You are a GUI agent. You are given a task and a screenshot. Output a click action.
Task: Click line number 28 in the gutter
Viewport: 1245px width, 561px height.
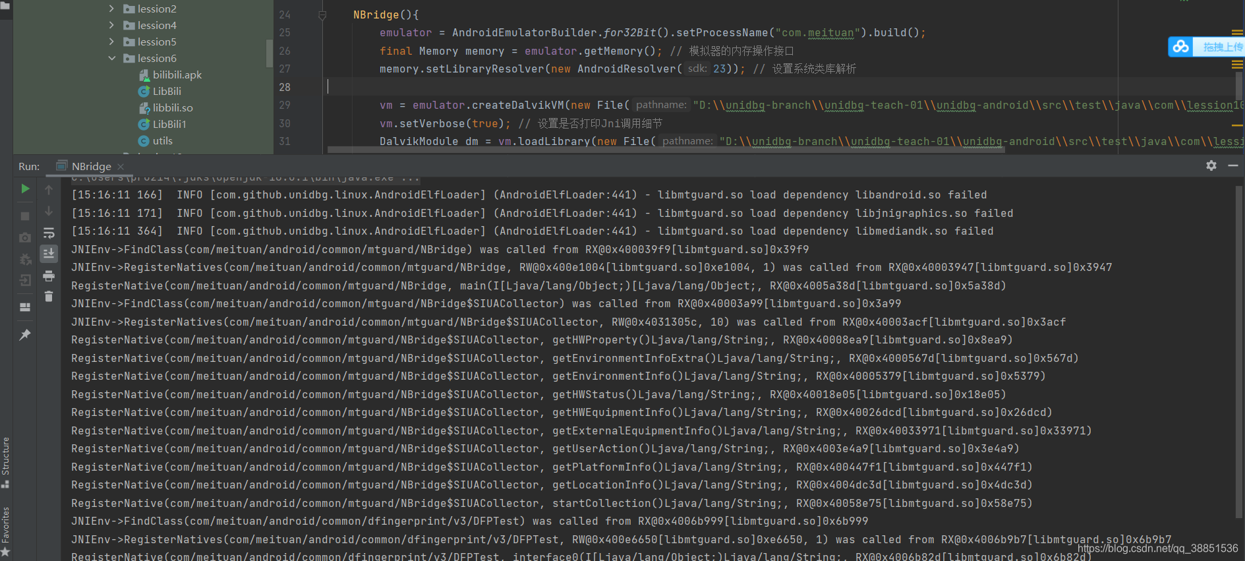click(285, 87)
